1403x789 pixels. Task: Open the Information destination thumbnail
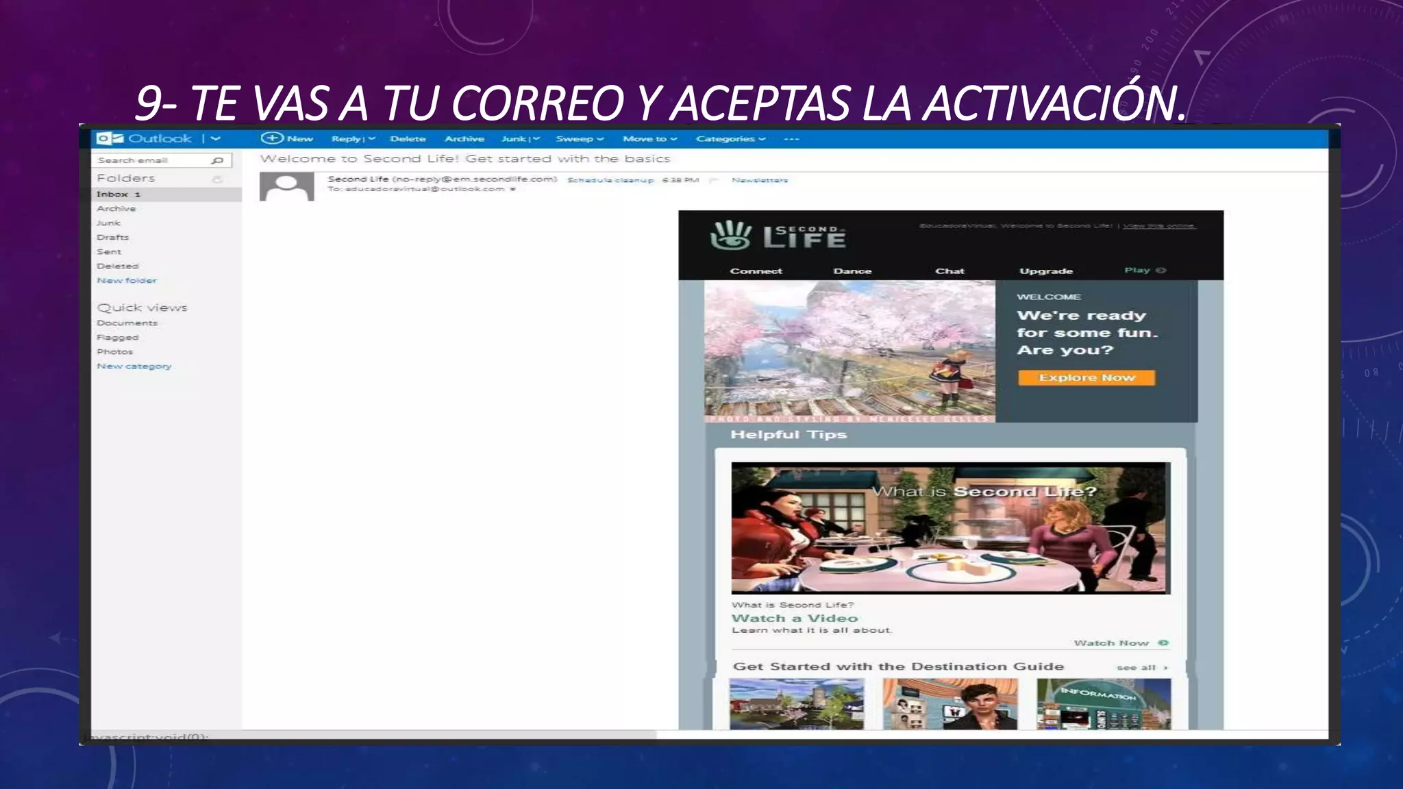coord(1104,704)
